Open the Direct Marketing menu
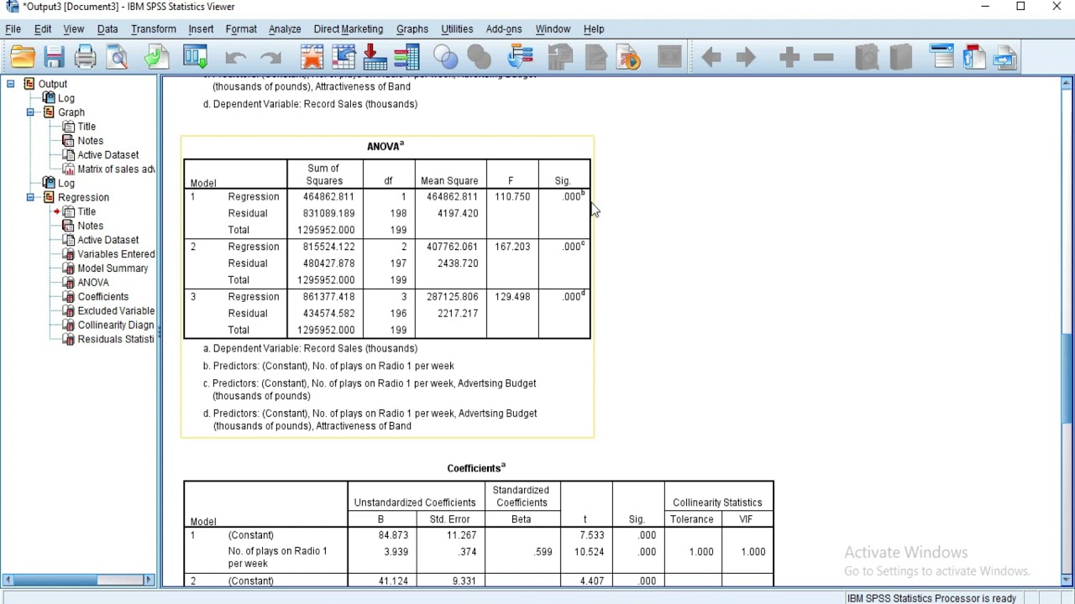This screenshot has height=604, width=1075. coord(349,29)
